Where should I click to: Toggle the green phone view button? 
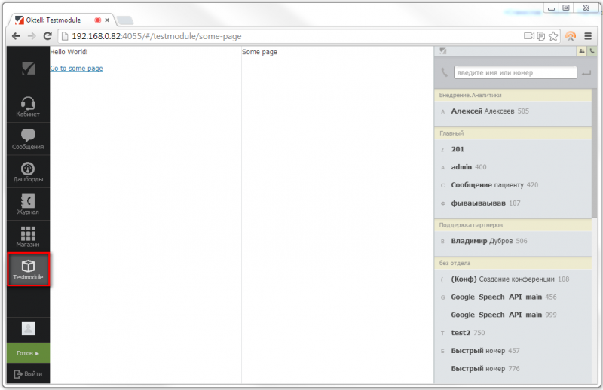(x=592, y=51)
